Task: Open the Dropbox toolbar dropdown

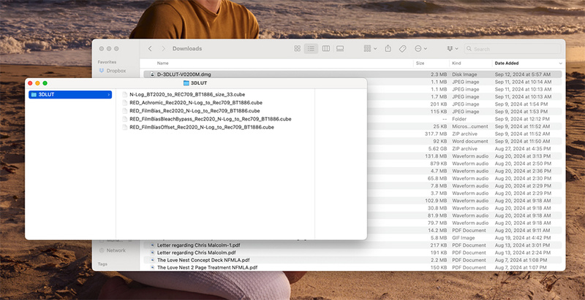Action: coord(453,49)
